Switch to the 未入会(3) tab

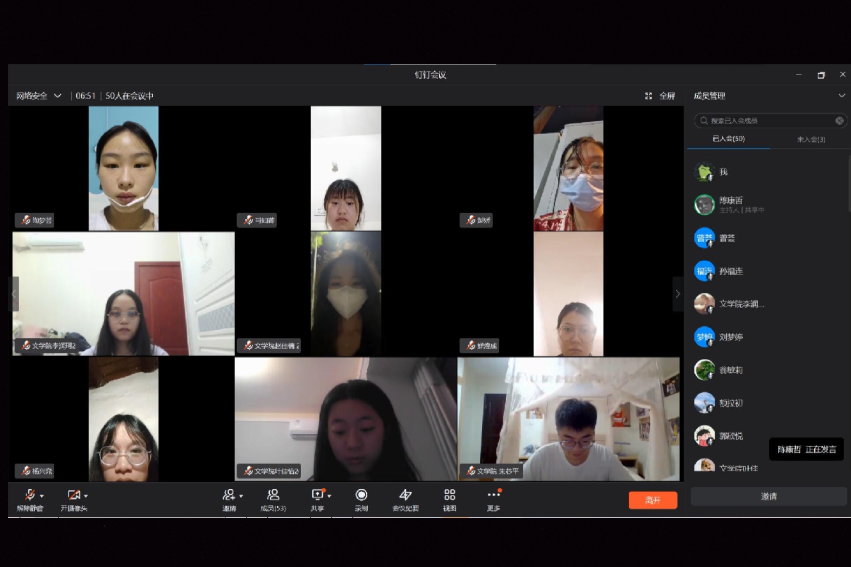click(811, 139)
